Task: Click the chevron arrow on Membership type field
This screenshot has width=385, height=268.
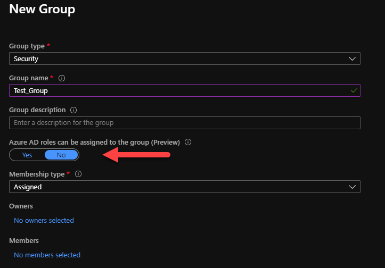Action: click(x=352, y=187)
